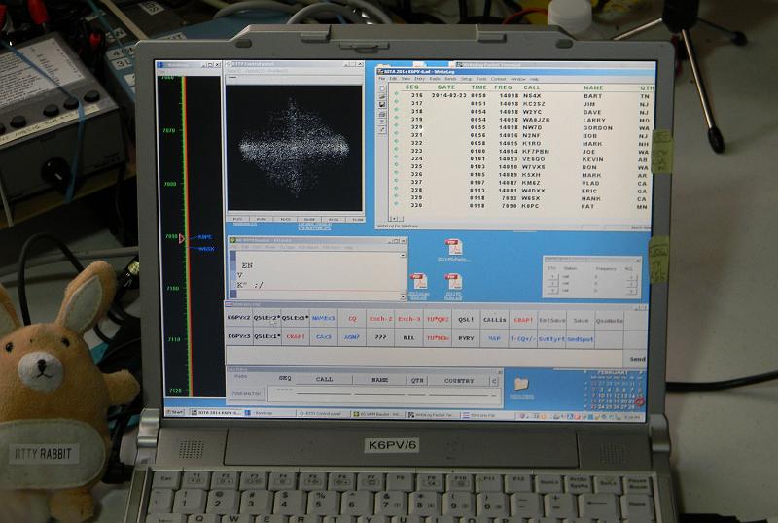Switch to WriteLog via its taskbar button

pyautogui.click(x=216, y=413)
